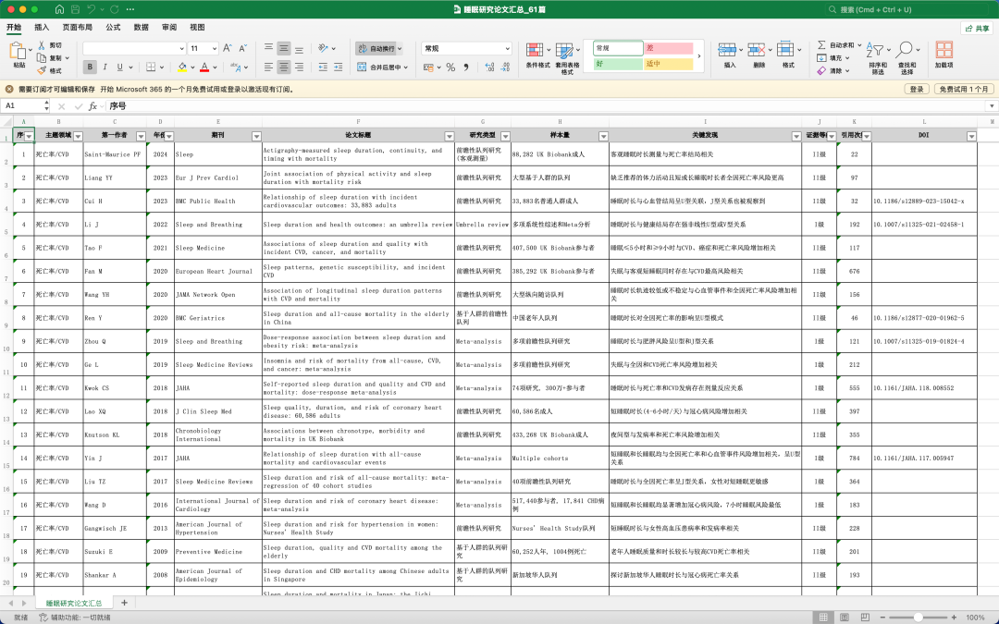Screen dimensions: 999x624
Task: Select the 睡眠研究论文汇总 sheet tab
Action: pyautogui.click(x=73, y=603)
